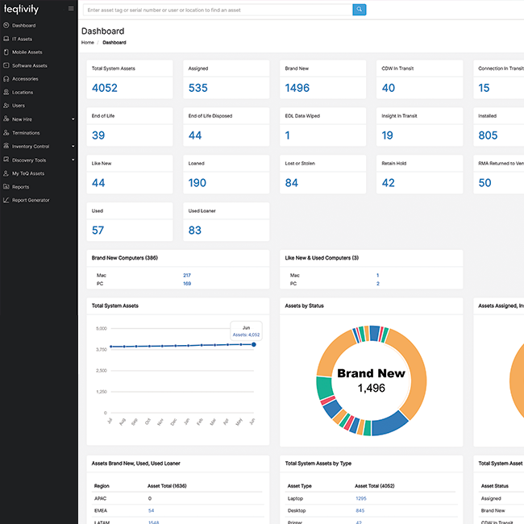Click the asset search input field
Viewport: 524px width, 524px height.
218,10
